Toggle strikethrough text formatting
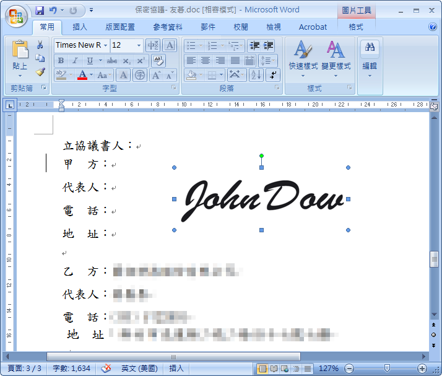Image resolution: width=442 pixels, height=376 pixels. [112, 61]
